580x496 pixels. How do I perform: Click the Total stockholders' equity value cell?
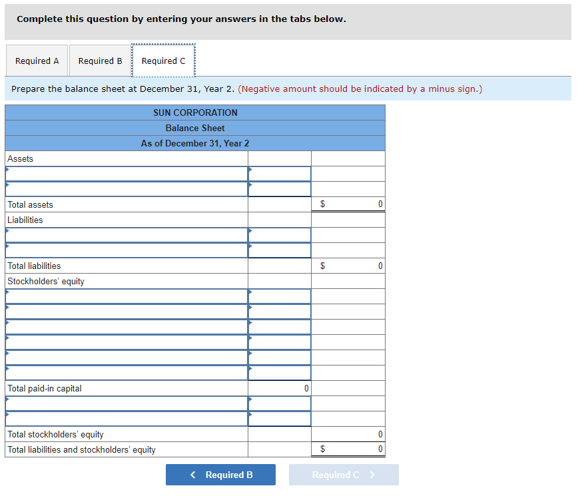[x=348, y=434]
